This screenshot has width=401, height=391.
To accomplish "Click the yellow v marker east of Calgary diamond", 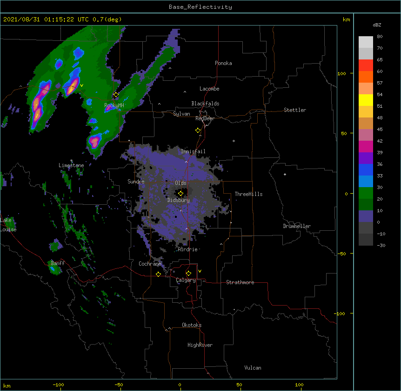I will 200,271.
